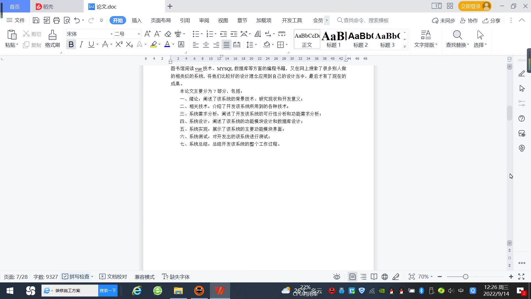Image resolution: width=531 pixels, height=299 pixels.
Task: Click 文档校对 in the status bar
Action: [113, 277]
